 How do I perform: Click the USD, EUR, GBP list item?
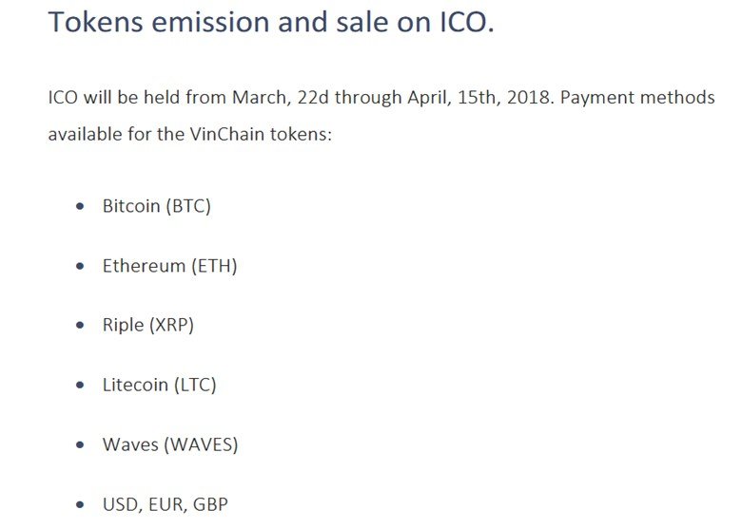(165, 504)
